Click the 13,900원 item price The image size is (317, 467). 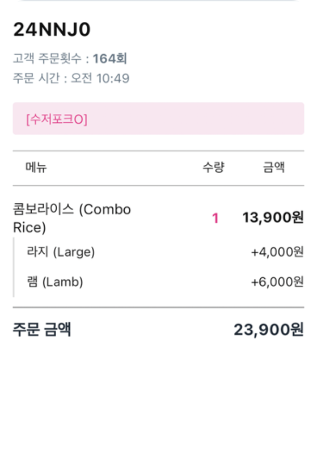point(273,218)
